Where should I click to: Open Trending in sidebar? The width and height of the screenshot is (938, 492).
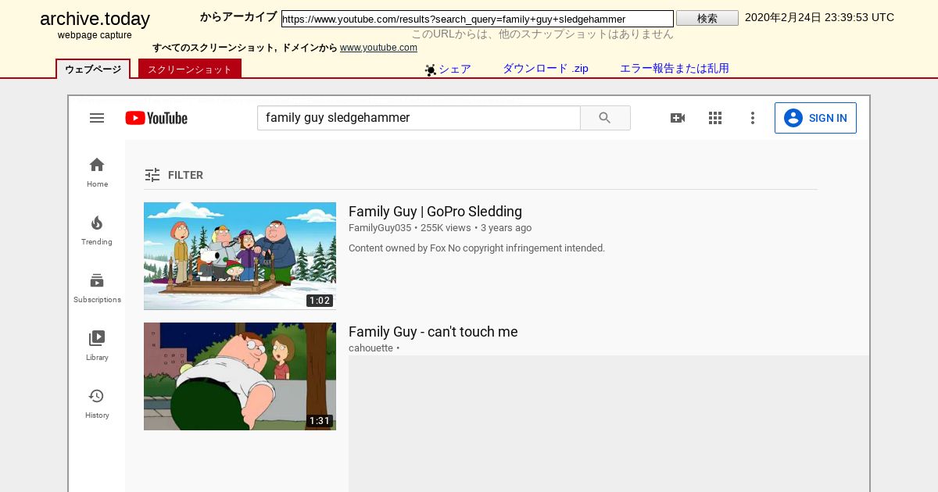(97, 230)
